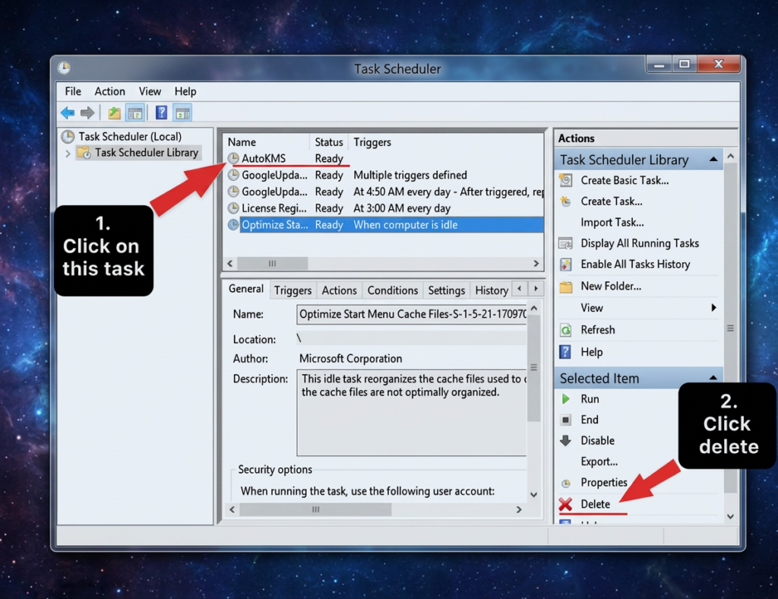Click the Forward arrow toolbar icon
Screen dimensions: 778x599
87,113
